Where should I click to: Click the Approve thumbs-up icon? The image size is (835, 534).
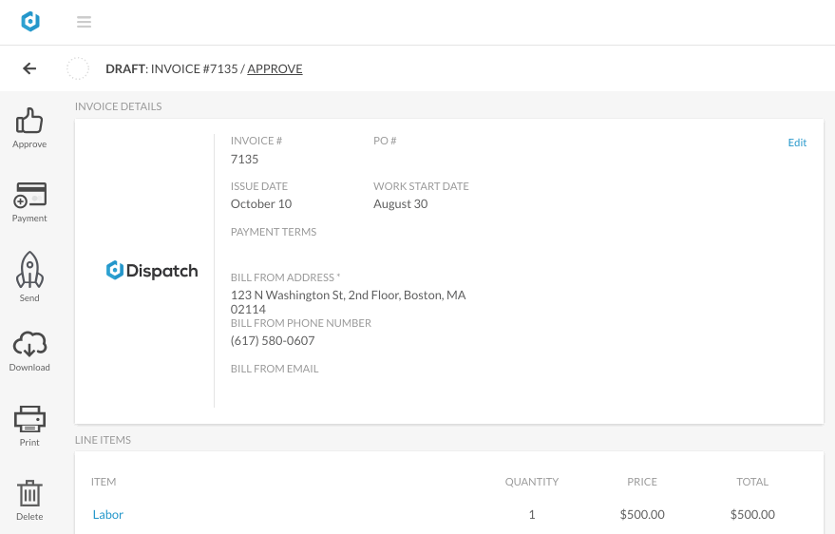pyautogui.click(x=29, y=121)
